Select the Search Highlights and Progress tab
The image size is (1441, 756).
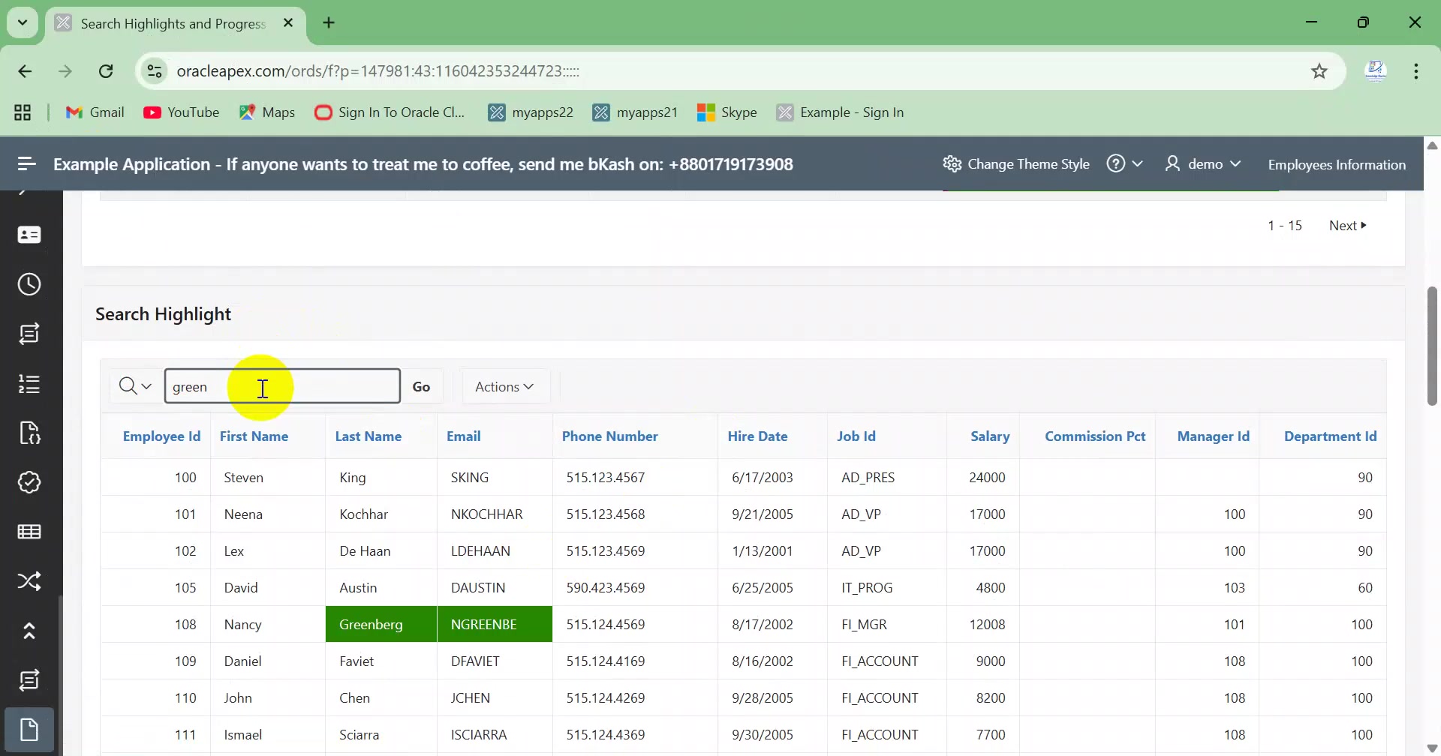click(176, 23)
